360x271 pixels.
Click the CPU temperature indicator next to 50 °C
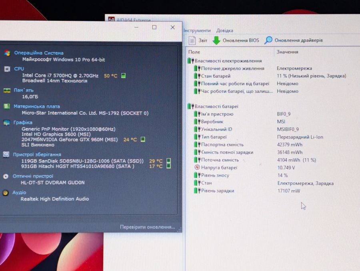coord(123,76)
